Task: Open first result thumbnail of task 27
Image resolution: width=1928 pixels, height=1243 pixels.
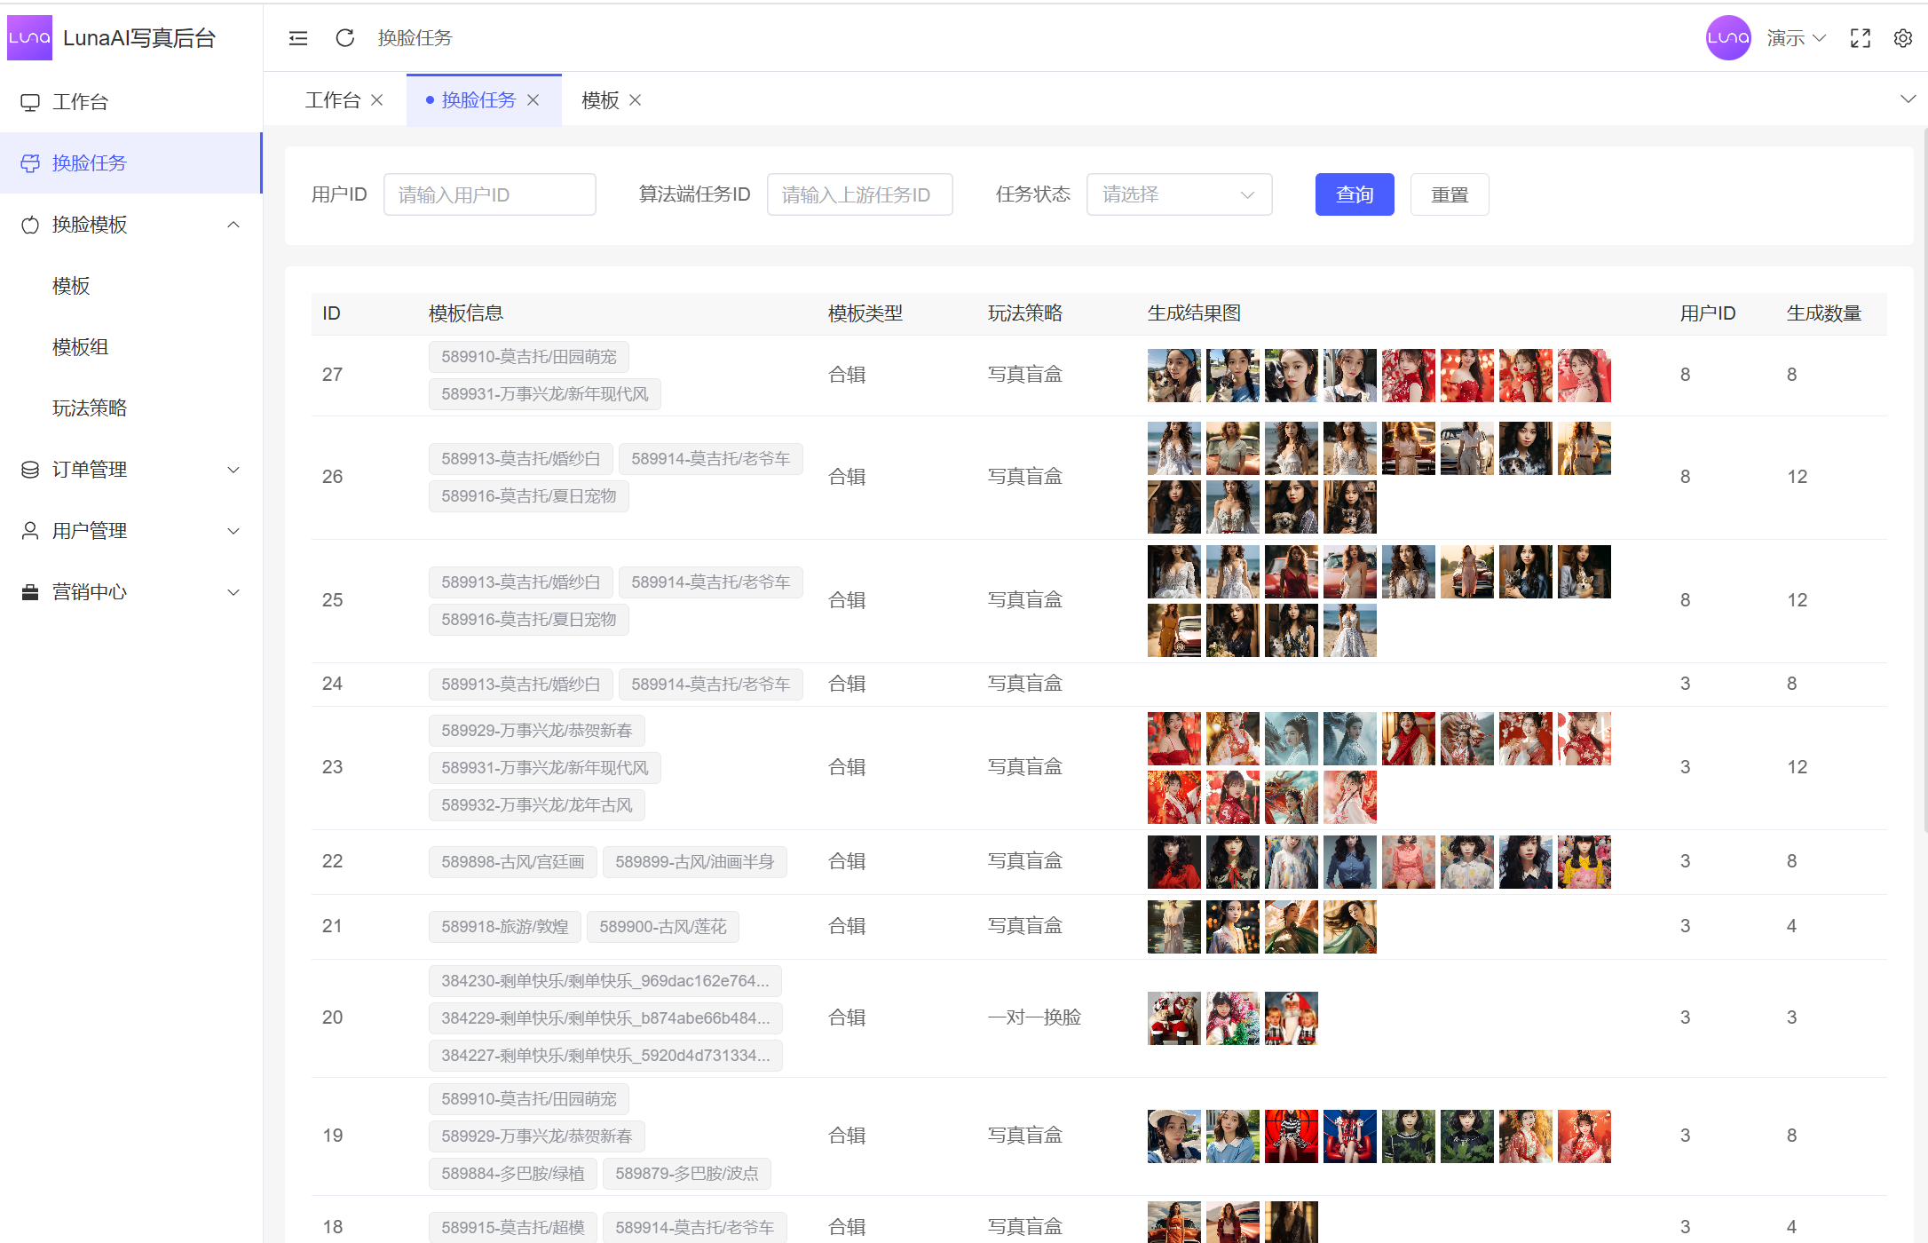Action: click(1173, 376)
